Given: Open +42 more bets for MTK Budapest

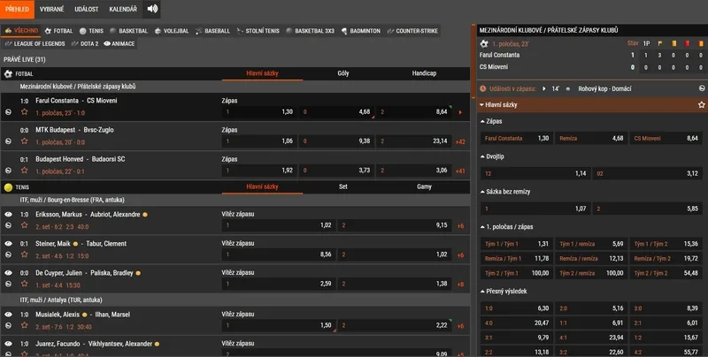Looking at the screenshot, I should point(459,141).
